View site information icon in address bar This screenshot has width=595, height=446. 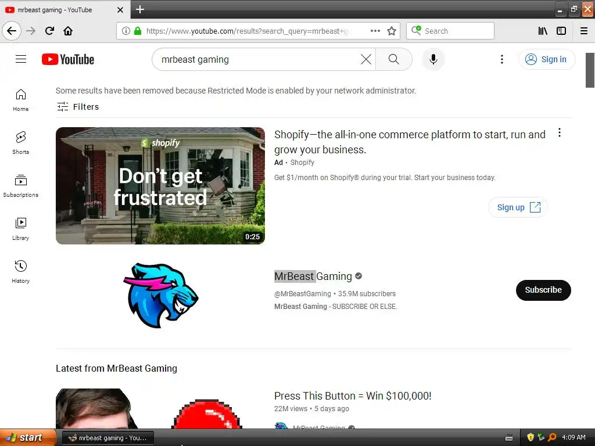pyautogui.click(x=126, y=31)
